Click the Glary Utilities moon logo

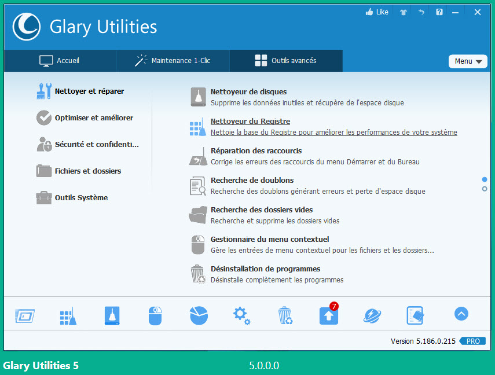(x=27, y=27)
